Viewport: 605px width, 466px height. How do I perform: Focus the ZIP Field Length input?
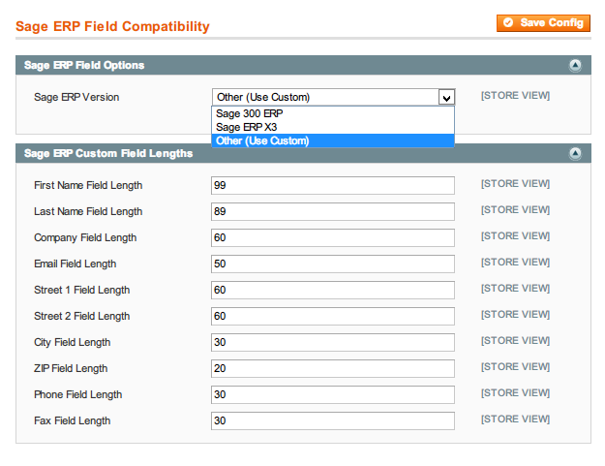pos(333,369)
